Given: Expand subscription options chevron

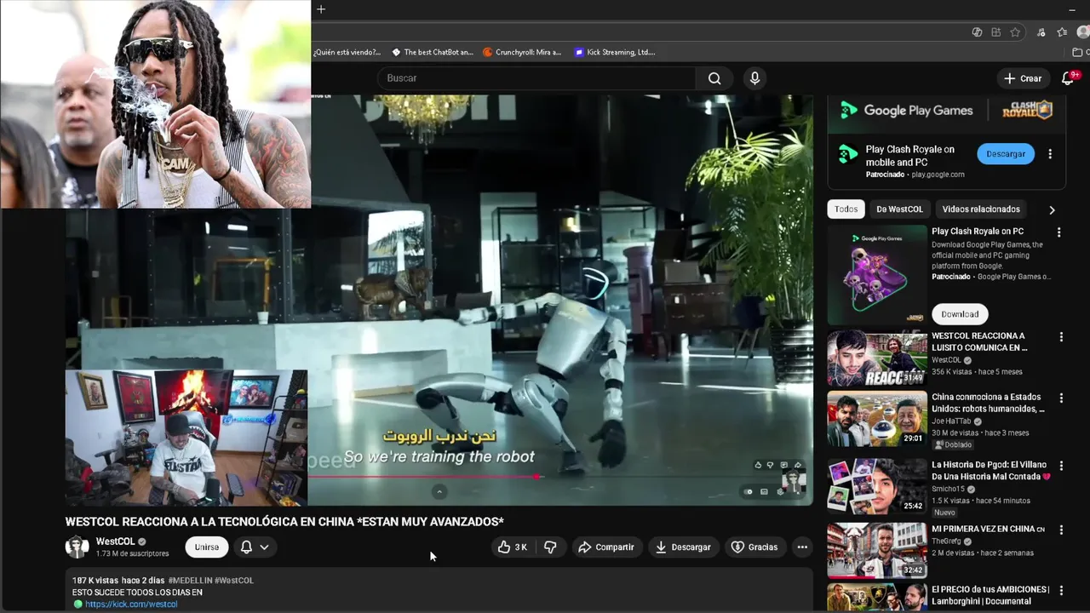Looking at the screenshot, I should click(265, 547).
